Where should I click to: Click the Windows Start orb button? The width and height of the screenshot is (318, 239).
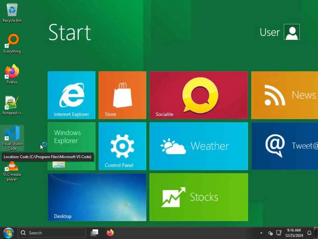[x=8, y=233]
